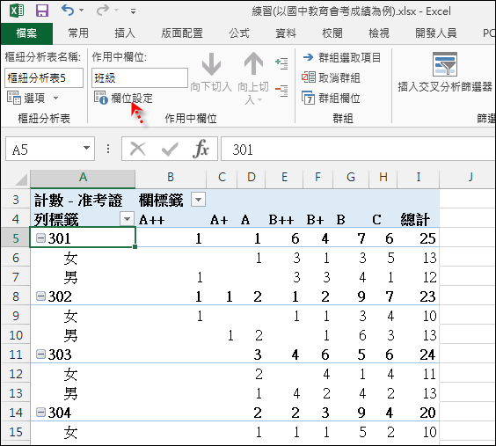496x446 pixels.
Task: Collapse the 304 group
Action: [40, 413]
